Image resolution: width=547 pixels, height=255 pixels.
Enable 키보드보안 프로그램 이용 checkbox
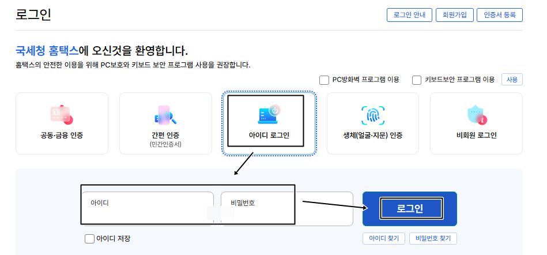tap(417, 80)
